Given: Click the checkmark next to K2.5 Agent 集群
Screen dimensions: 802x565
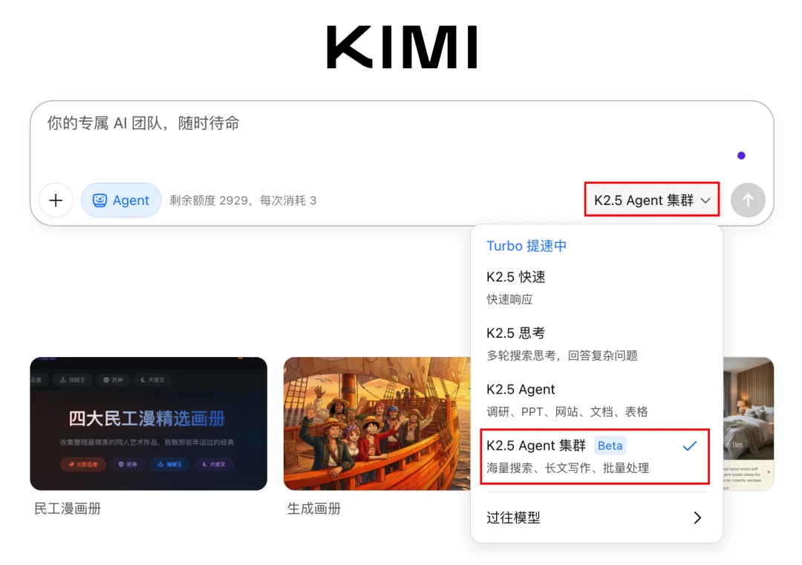Looking at the screenshot, I should point(690,445).
